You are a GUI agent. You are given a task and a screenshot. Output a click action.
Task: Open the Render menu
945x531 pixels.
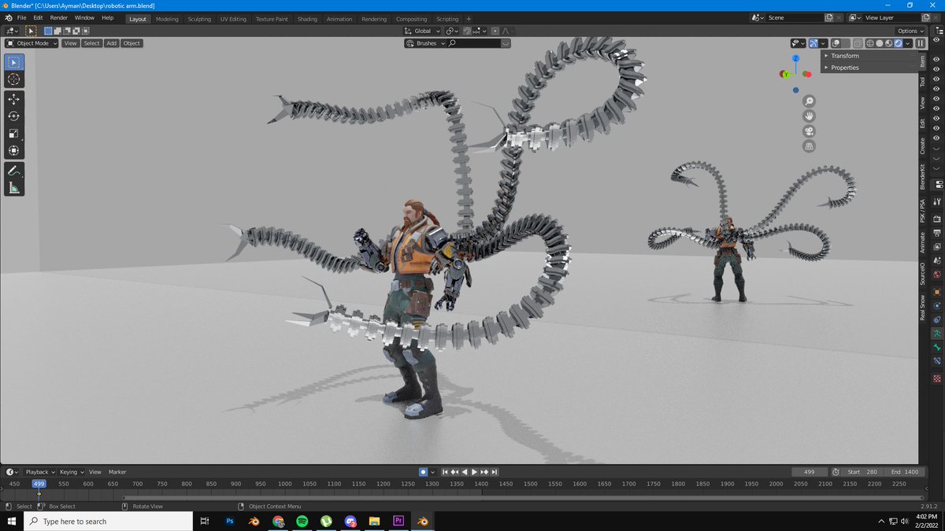click(58, 17)
